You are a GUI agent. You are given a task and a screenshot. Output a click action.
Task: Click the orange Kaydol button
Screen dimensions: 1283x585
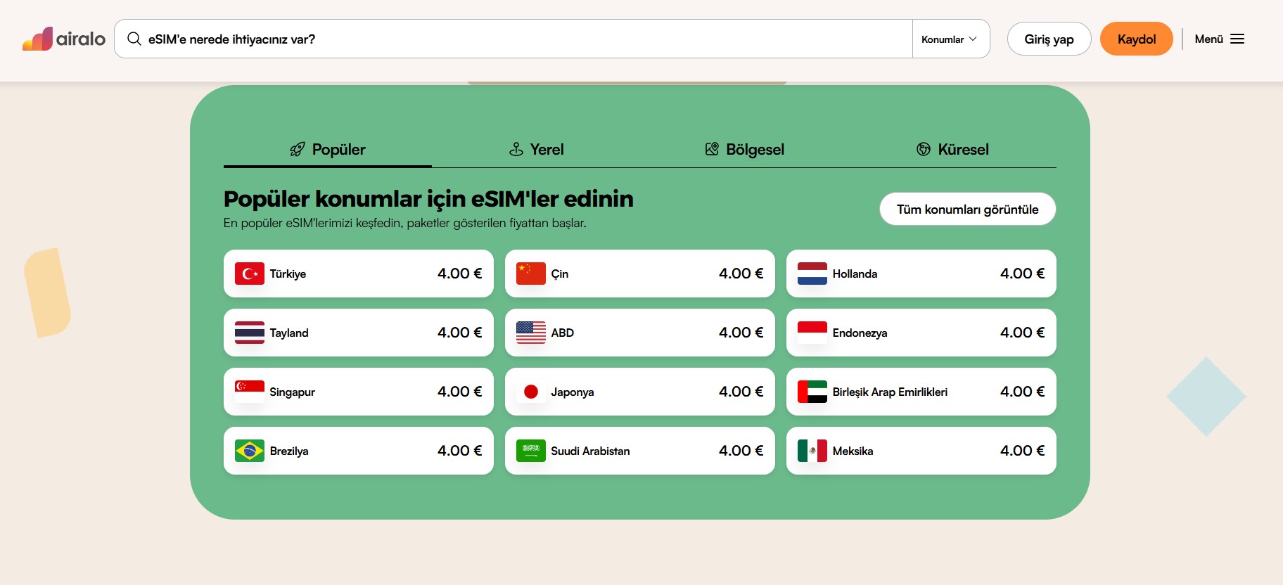[1136, 39]
